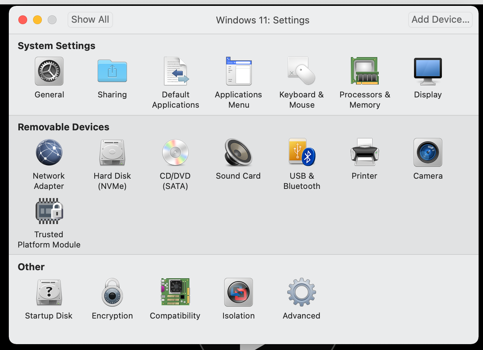The width and height of the screenshot is (483, 350).
Task: Open the Sharing folder settings
Action: [x=112, y=71]
